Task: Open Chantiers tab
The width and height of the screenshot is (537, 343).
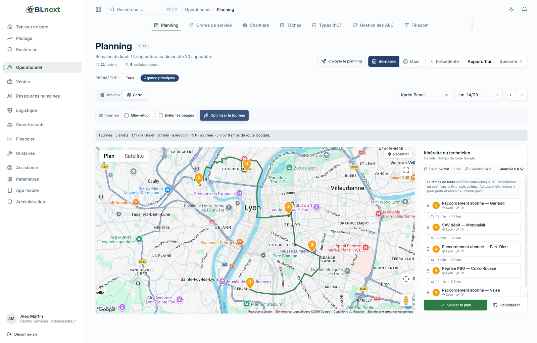Action: (x=256, y=25)
